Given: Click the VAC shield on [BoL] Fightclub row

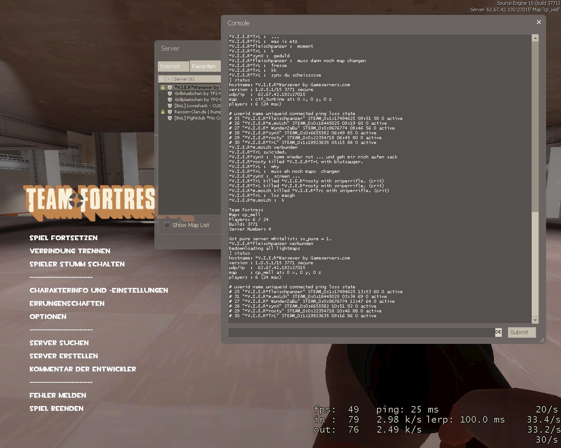Looking at the screenshot, I should coord(170,118).
